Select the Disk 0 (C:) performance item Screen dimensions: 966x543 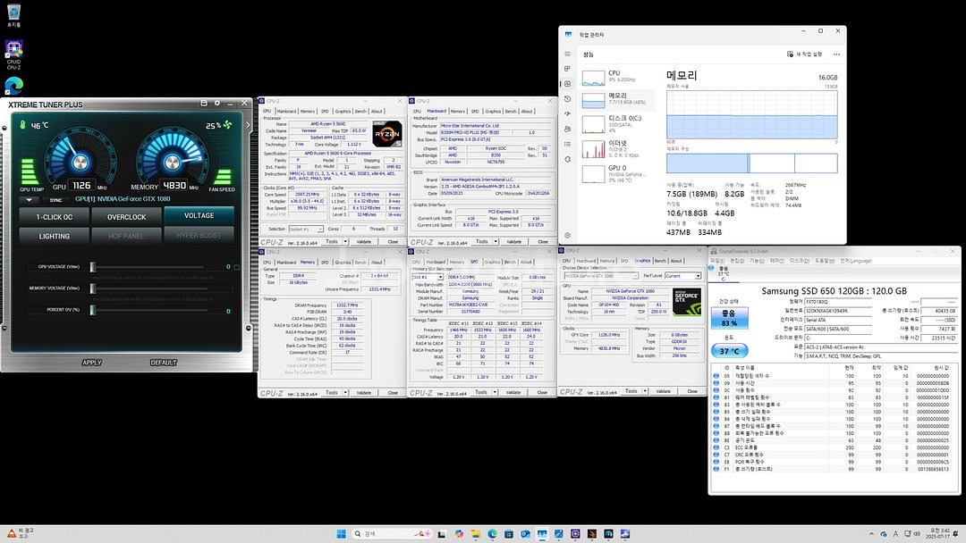(616, 123)
